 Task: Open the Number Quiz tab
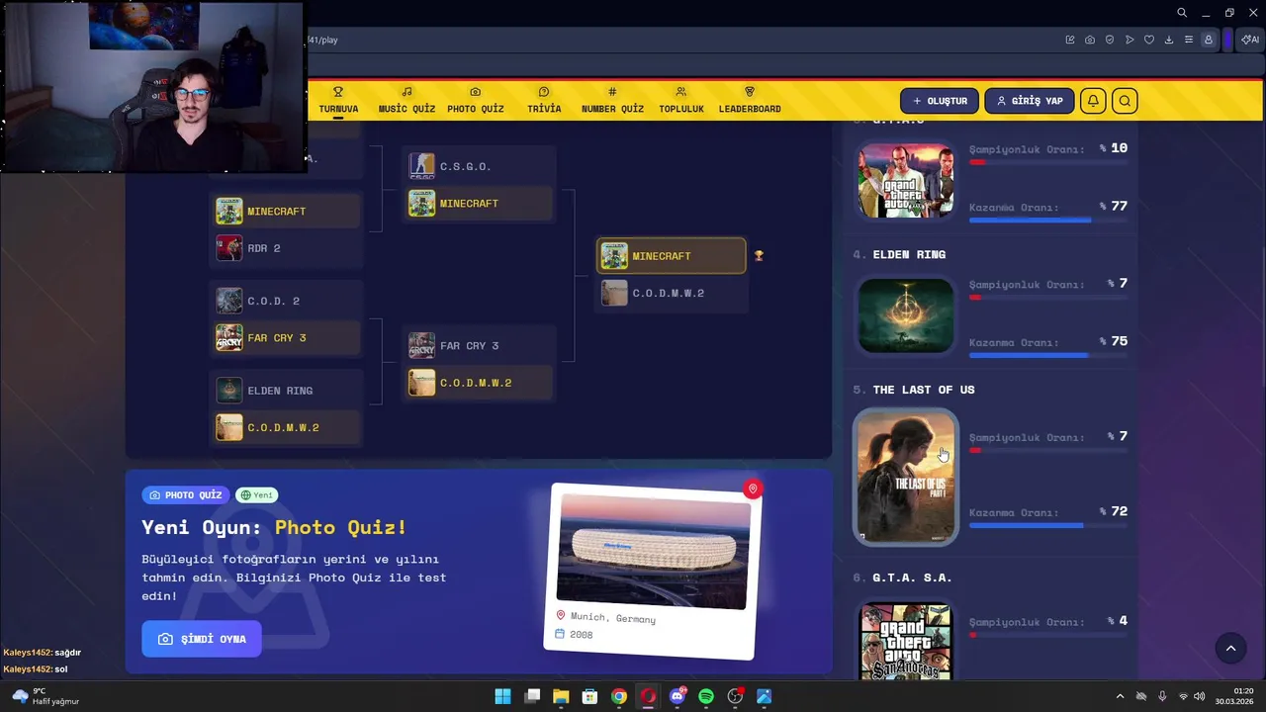612,100
